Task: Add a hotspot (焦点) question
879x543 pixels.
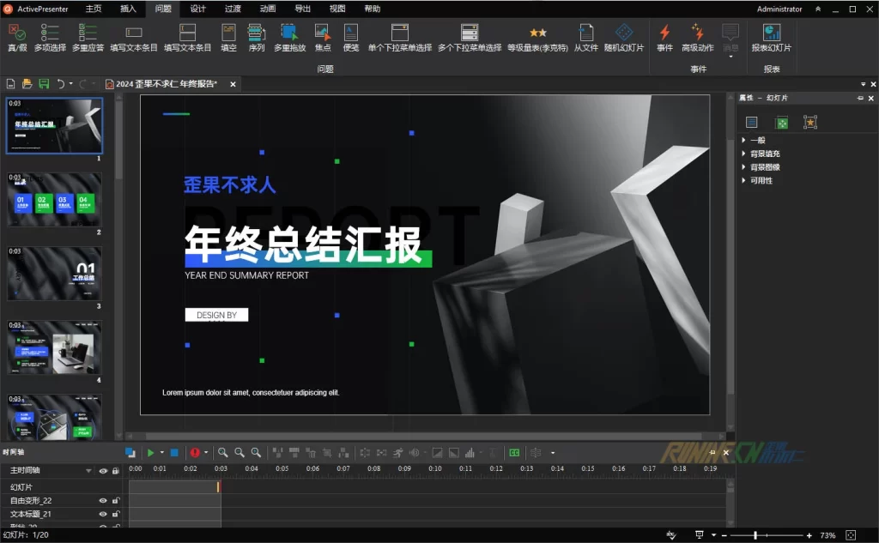Action: [323, 38]
